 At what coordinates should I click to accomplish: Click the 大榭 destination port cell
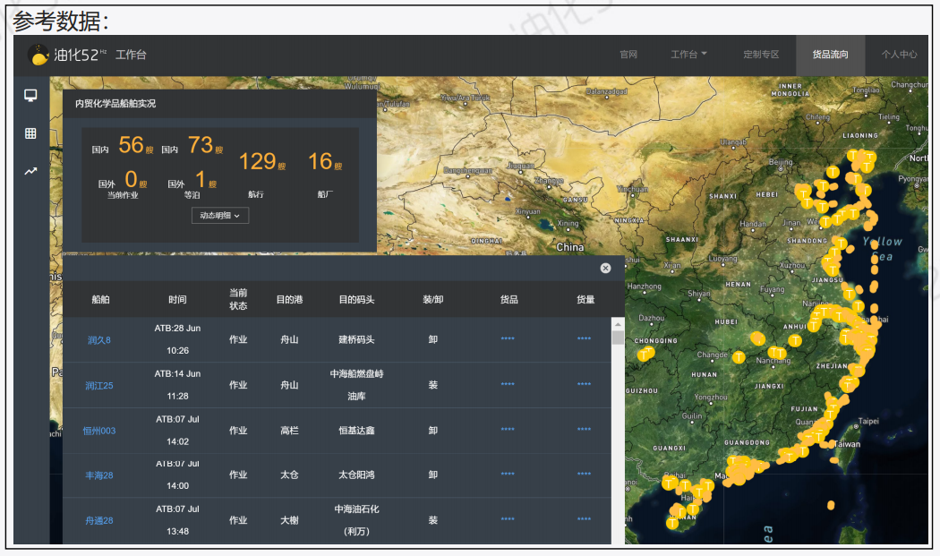click(x=289, y=520)
